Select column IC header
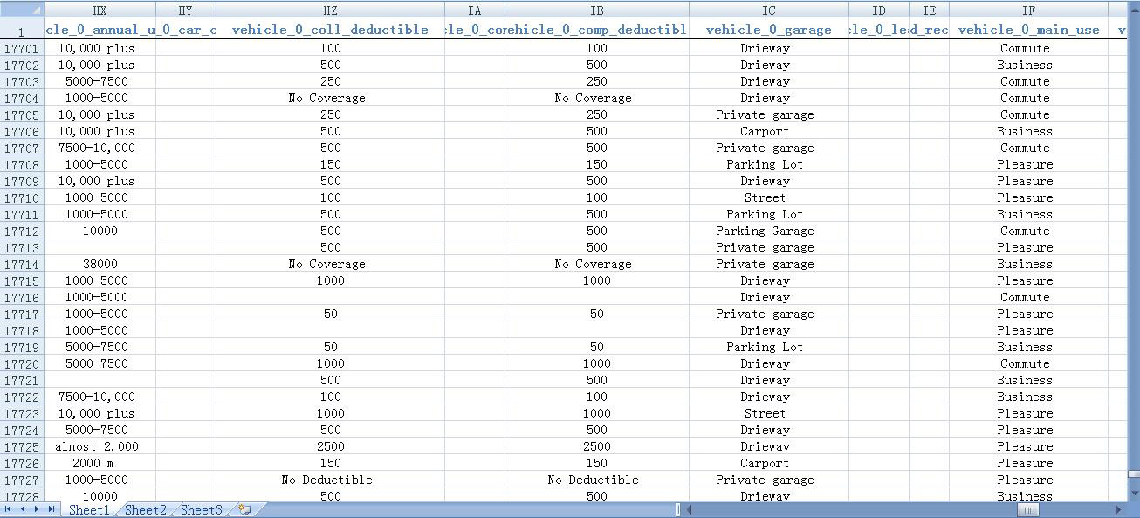The height and width of the screenshot is (518, 1140). (768, 10)
